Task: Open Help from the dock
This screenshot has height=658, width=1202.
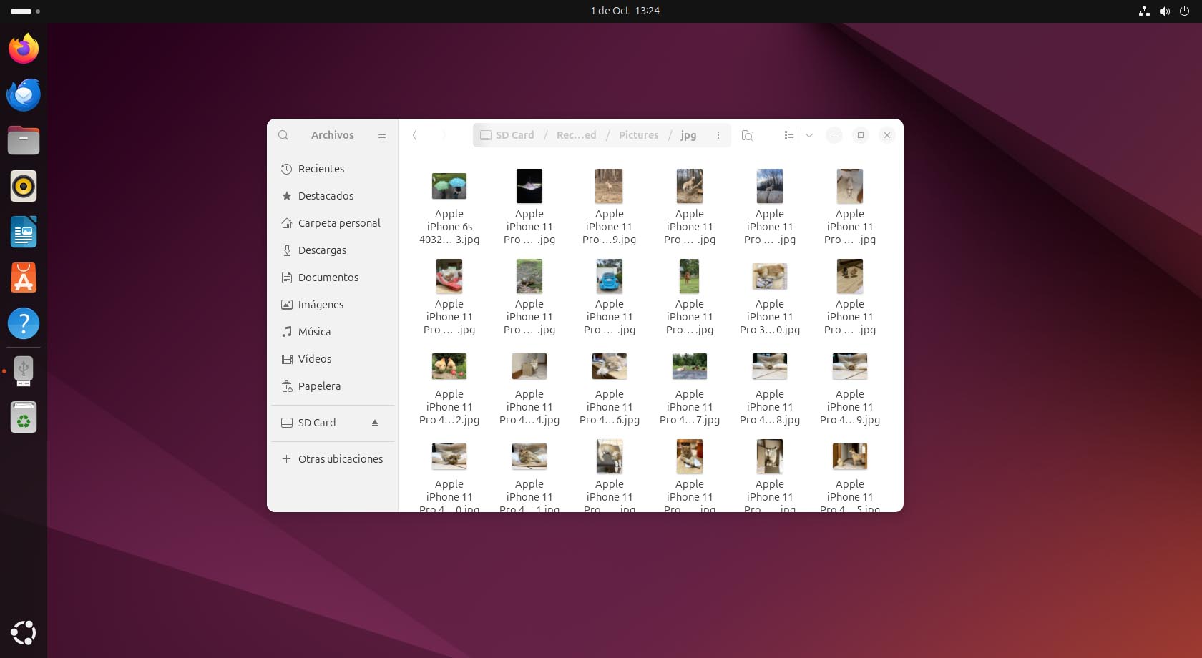Action: click(x=24, y=323)
